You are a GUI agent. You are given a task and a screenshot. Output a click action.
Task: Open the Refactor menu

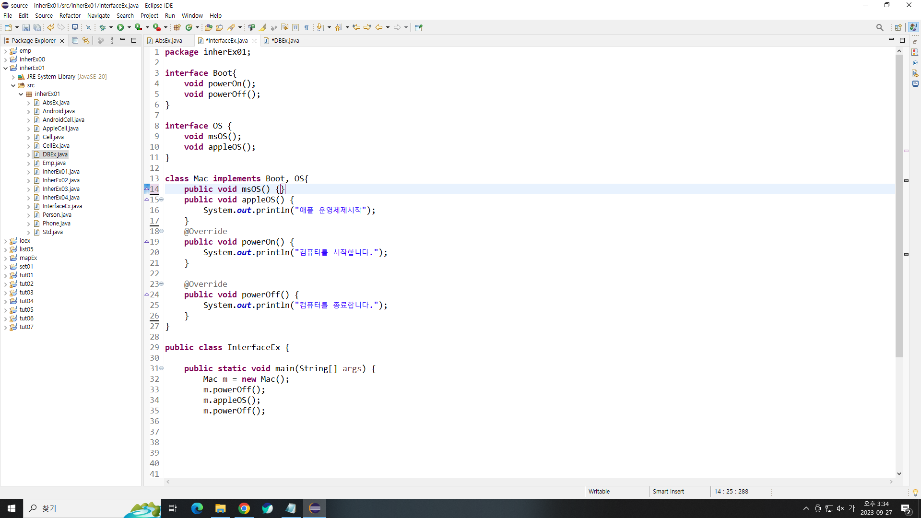pyautogui.click(x=70, y=15)
